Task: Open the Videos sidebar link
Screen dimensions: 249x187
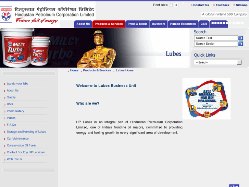Action: [x=11, y=118]
